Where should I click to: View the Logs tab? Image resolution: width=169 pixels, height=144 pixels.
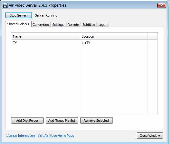coord(103,25)
